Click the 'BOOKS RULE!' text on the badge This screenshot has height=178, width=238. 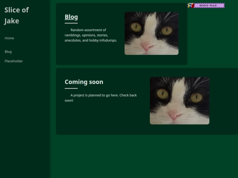tap(208, 5)
